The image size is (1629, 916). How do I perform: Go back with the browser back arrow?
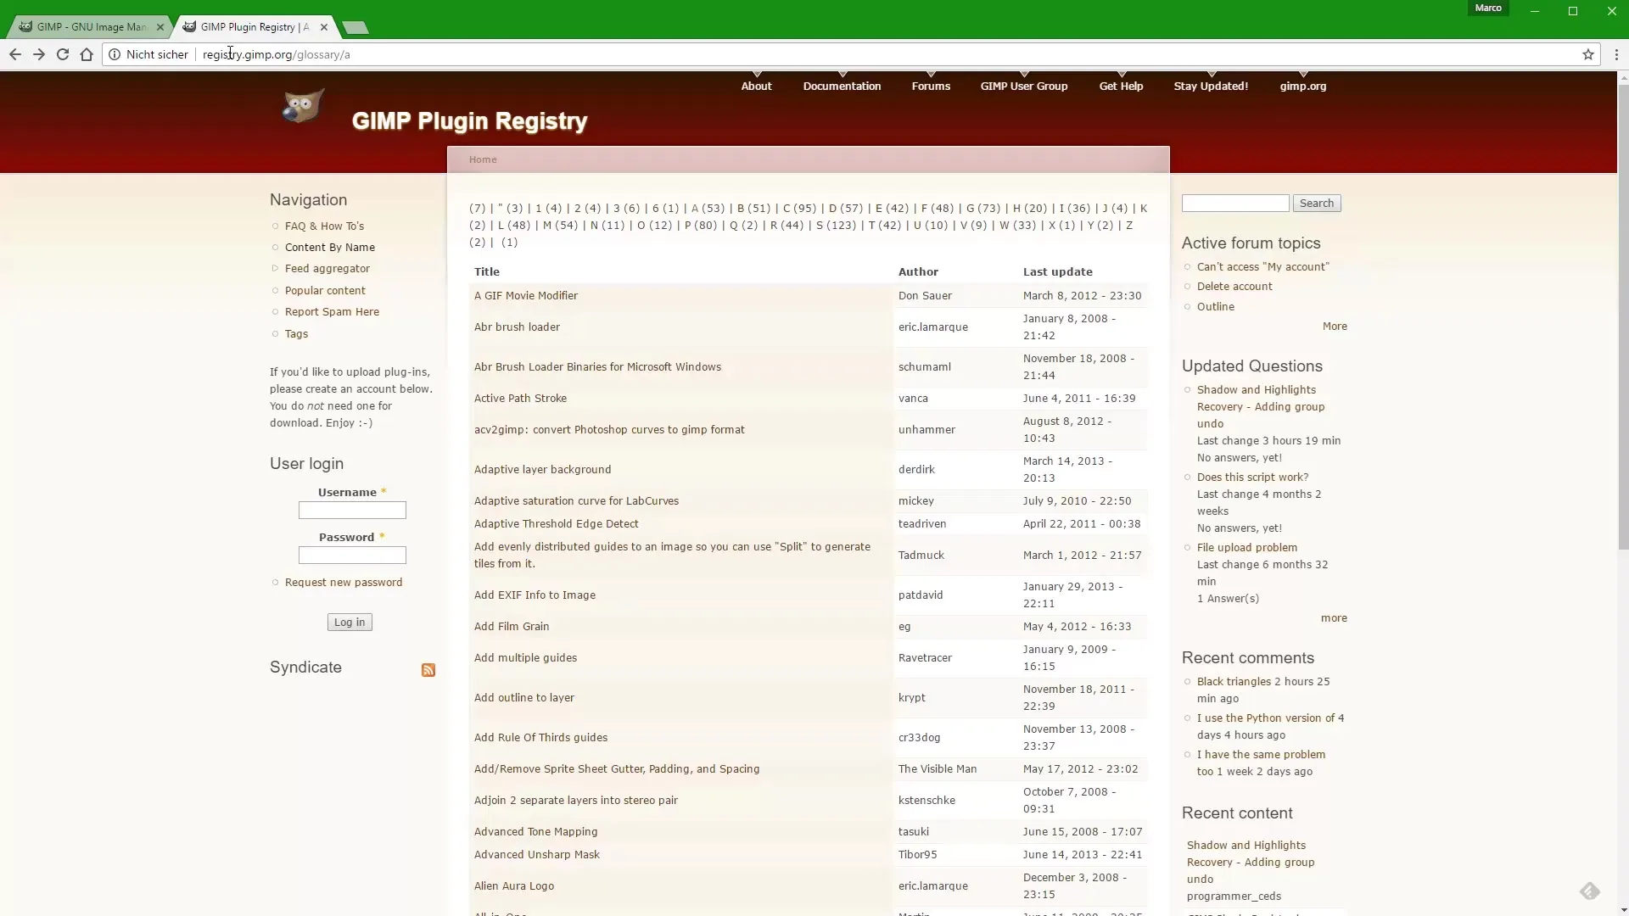[15, 54]
